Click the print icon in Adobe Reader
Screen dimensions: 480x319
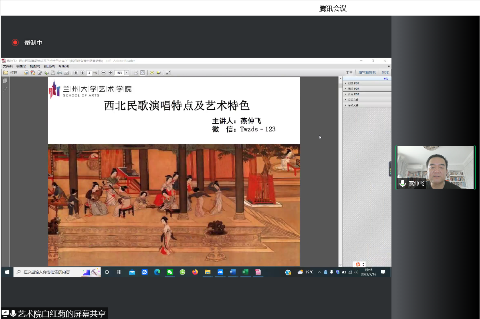click(60, 73)
